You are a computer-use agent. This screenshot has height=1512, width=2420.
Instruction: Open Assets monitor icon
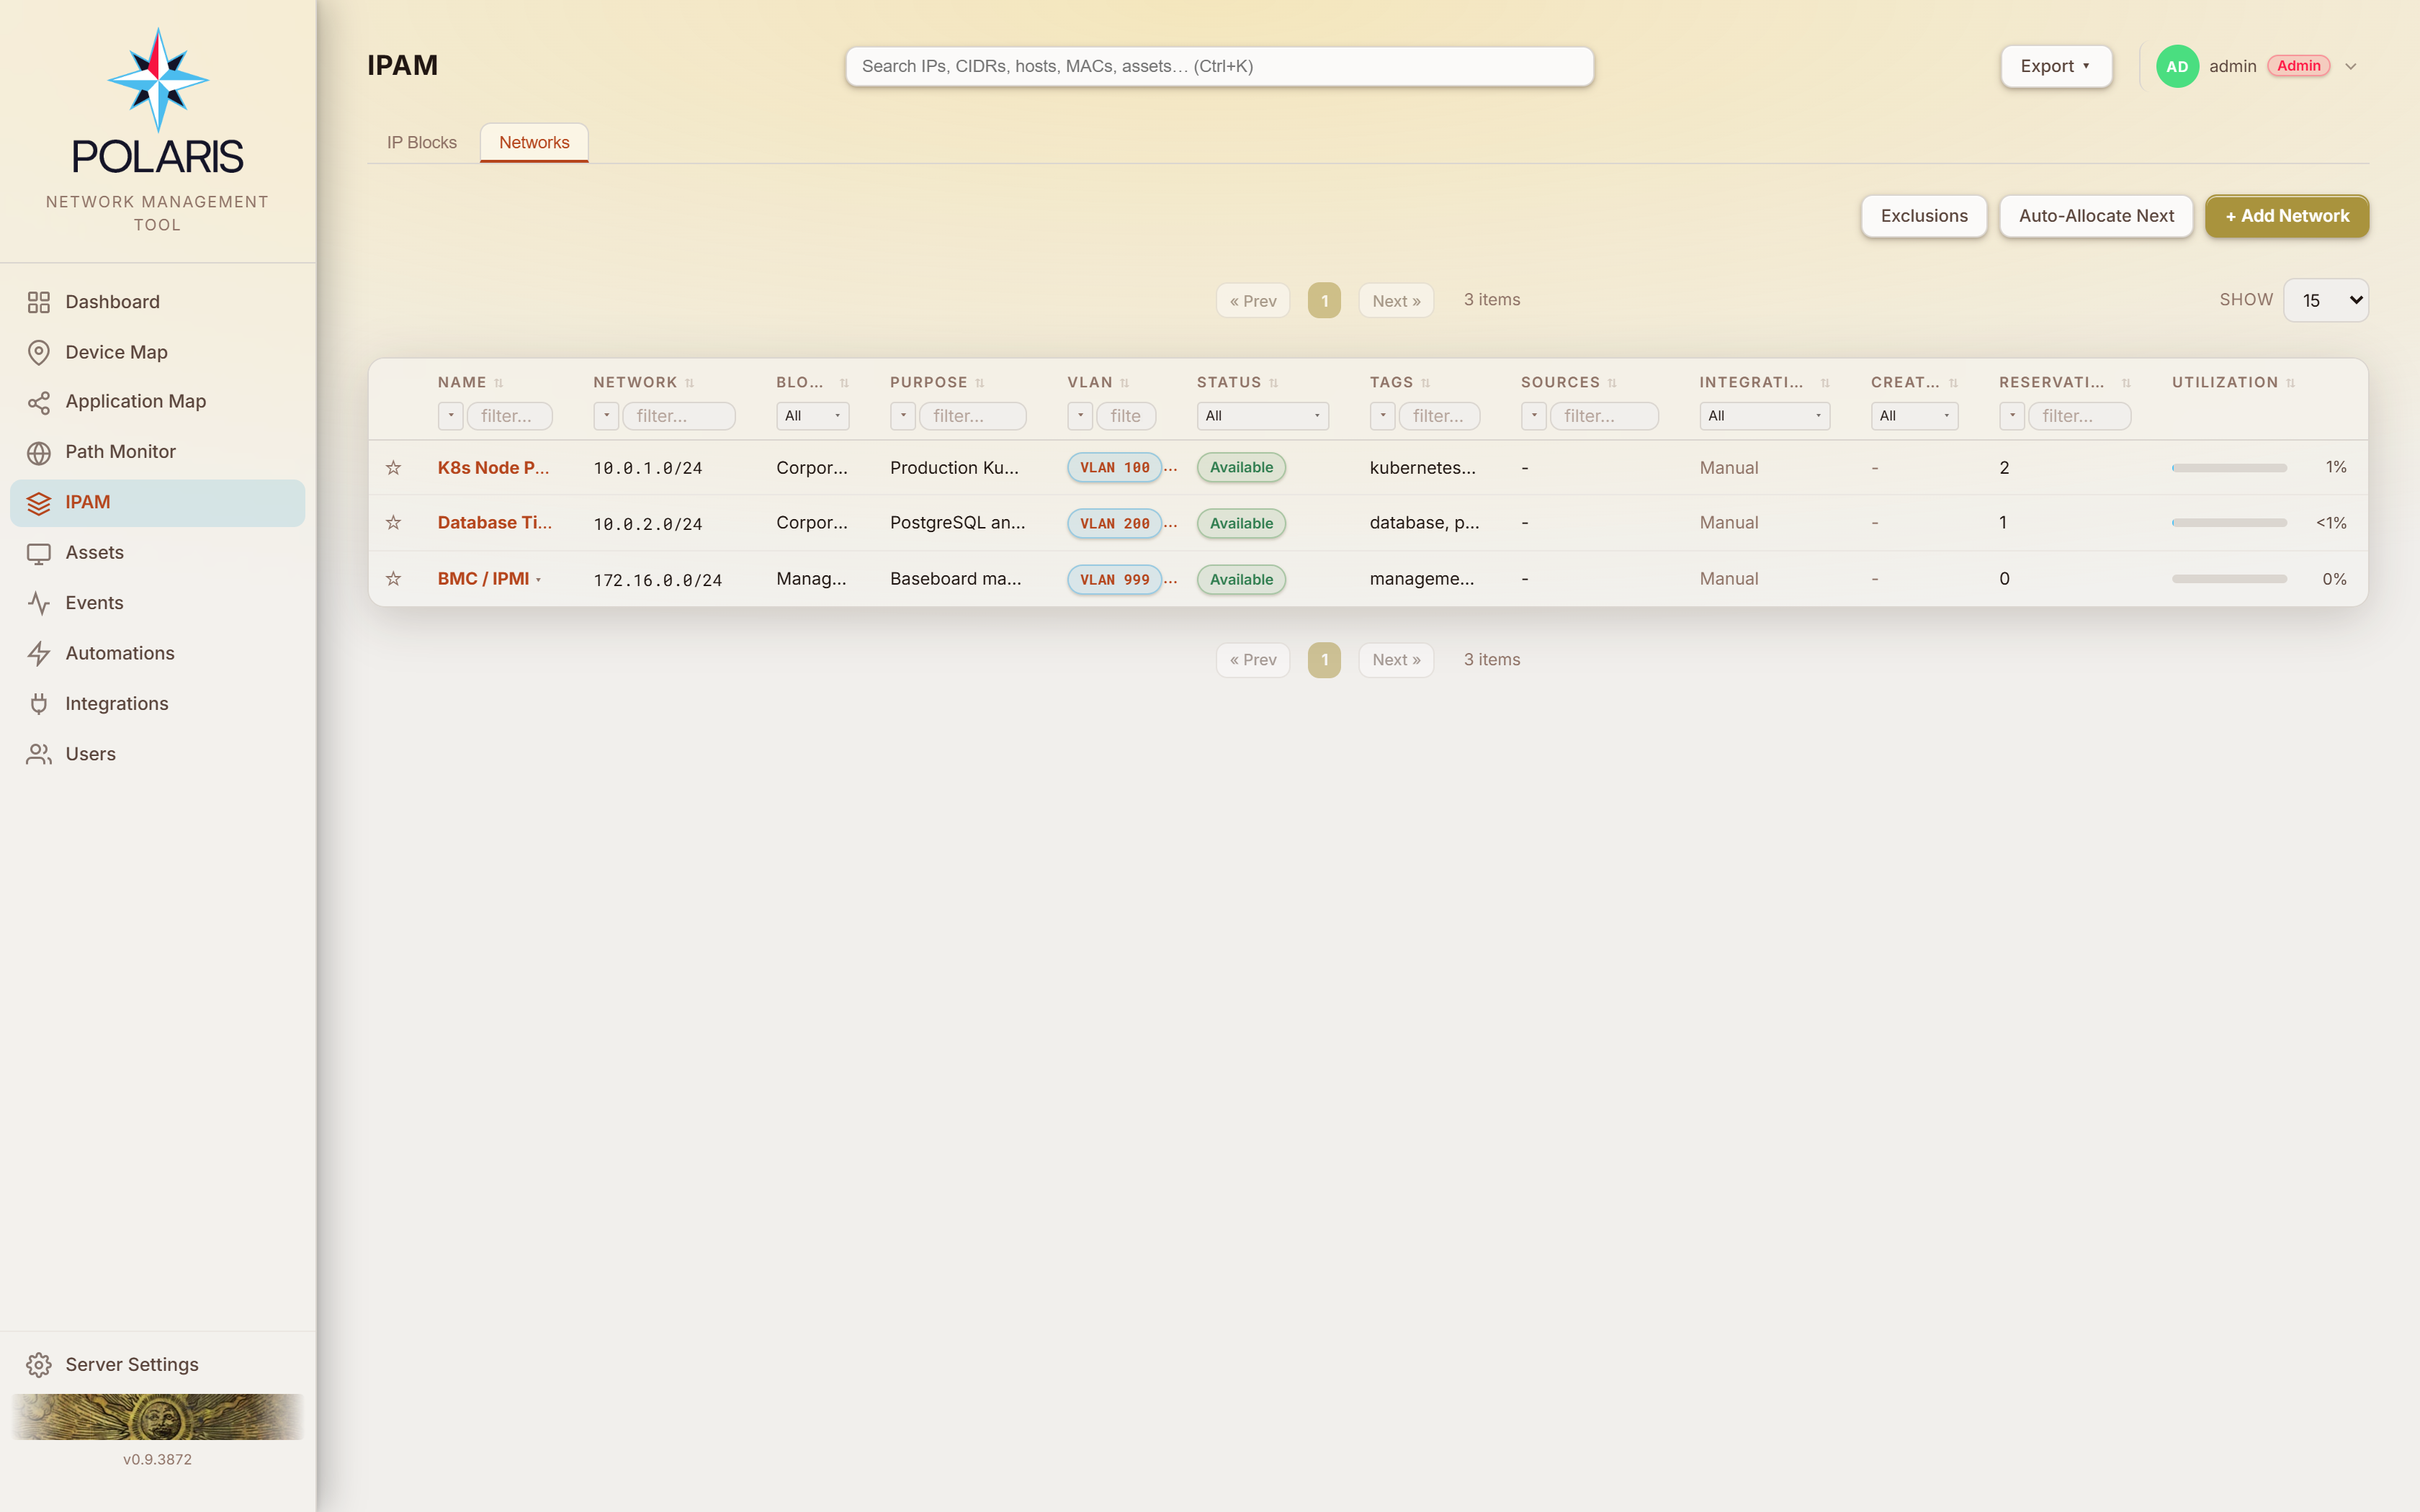pyautogui.click(x=39, y=553)
